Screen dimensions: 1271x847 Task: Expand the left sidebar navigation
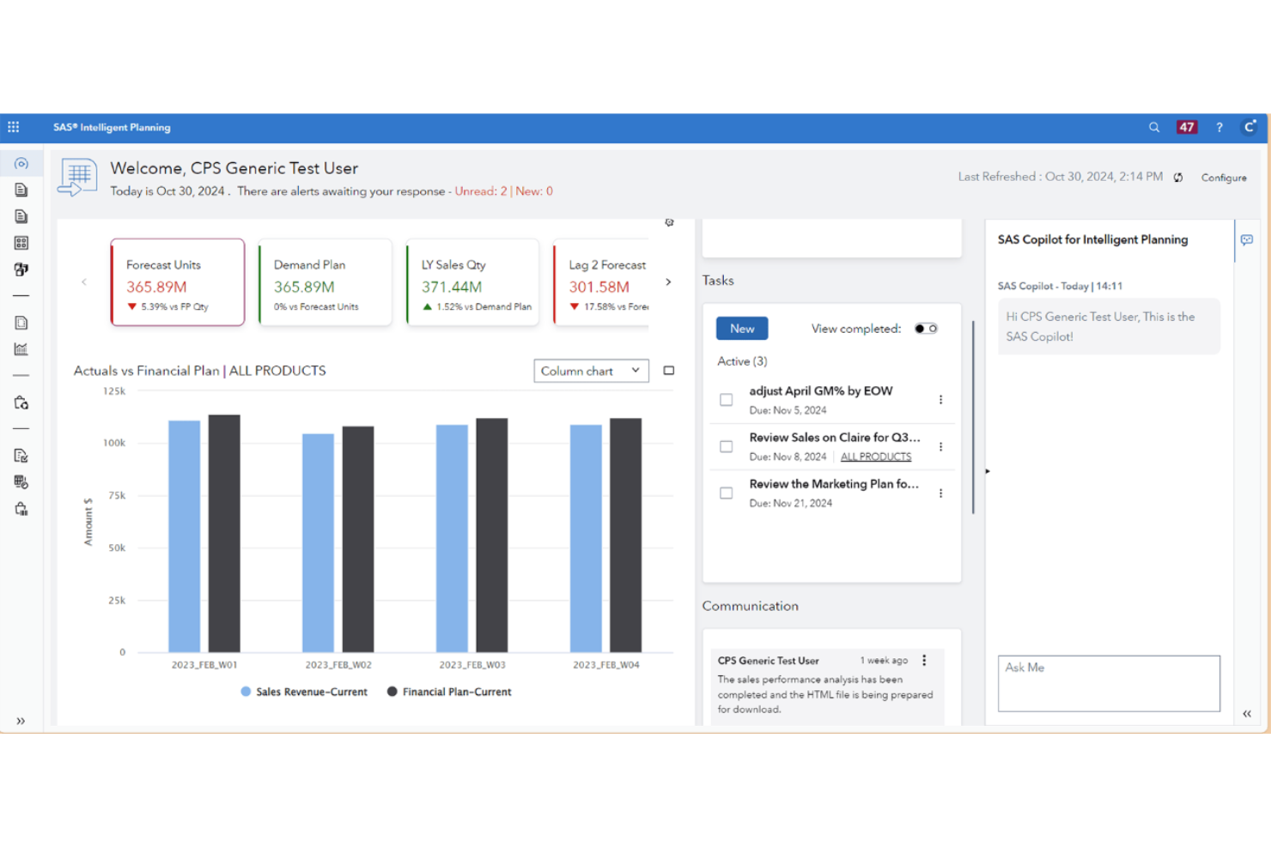point(21,721)
